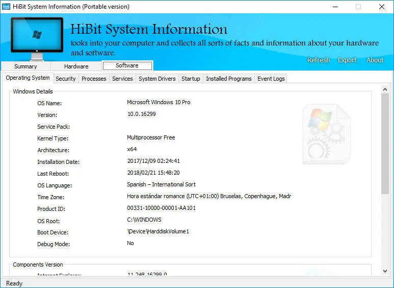The image size is (394, 288).
Task: Display the Installed Programs sub-tab
Action: [x=228, y=79]
